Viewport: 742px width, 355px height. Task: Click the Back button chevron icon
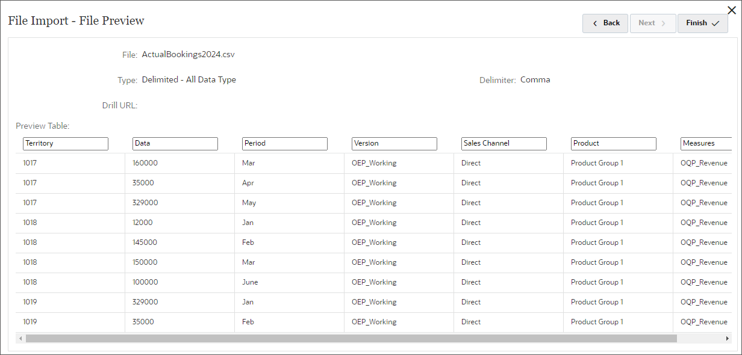click(x=594, y=23)
